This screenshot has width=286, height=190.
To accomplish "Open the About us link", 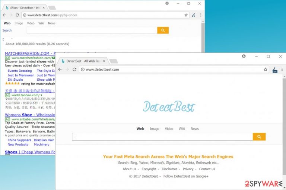I will [129, 169].
